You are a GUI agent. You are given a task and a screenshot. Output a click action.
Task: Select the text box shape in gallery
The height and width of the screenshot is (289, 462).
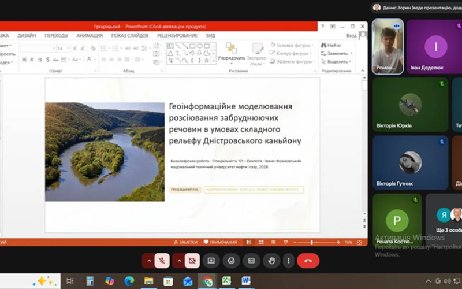coord(170,46)
